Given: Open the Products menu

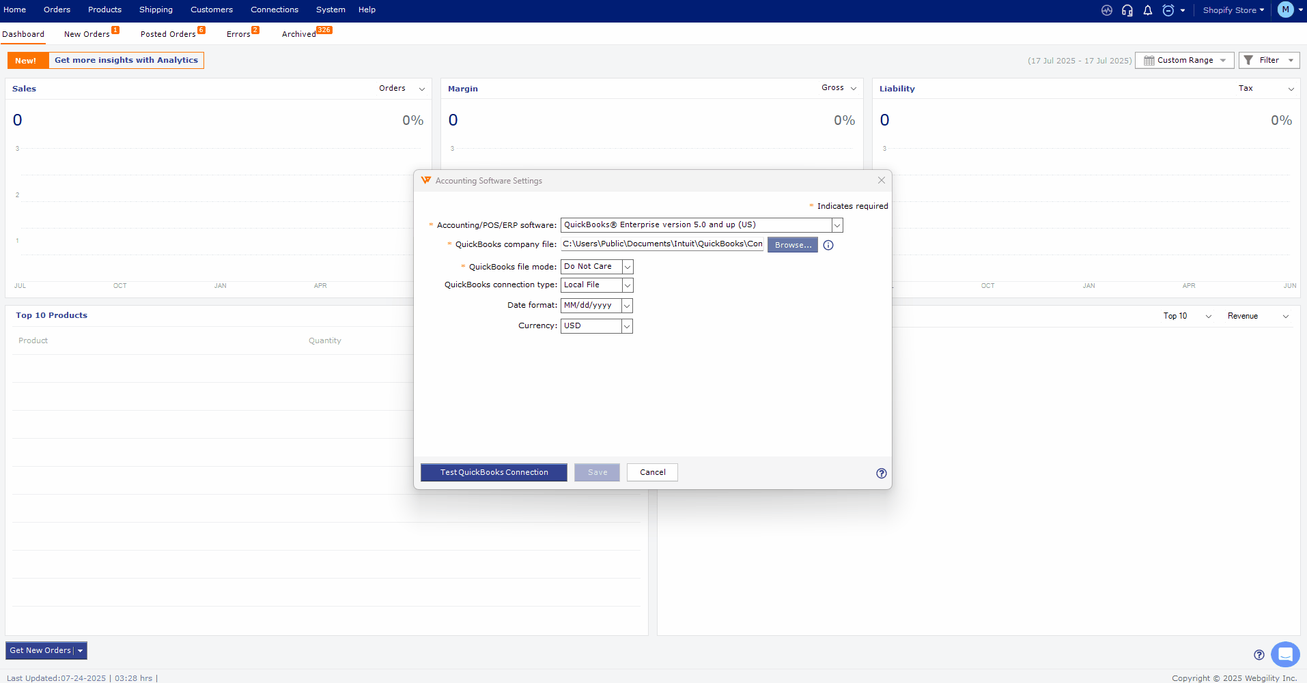Looking at the screenshot, I should point(104,10).
